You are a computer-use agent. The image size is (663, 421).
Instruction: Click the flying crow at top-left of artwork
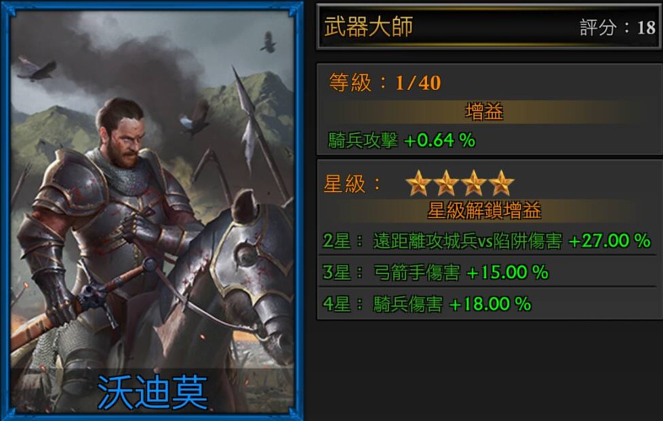[x=37, y=69]
